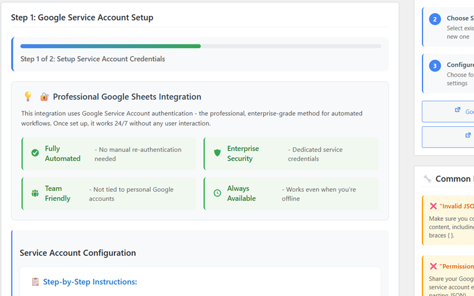Click the 'Step 1: Google Service Account Setup' title

[82, 18]
